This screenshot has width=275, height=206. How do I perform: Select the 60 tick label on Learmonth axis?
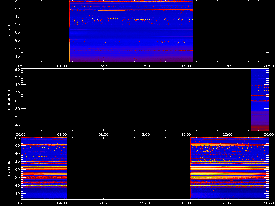click(x=18, y=117)
